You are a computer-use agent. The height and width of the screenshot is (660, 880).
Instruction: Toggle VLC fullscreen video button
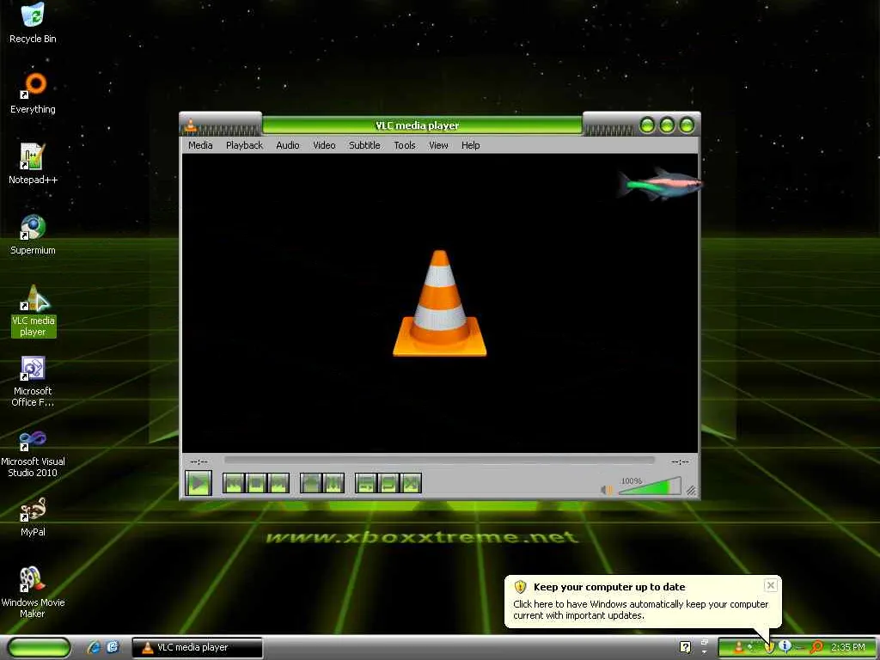(310, 483)
